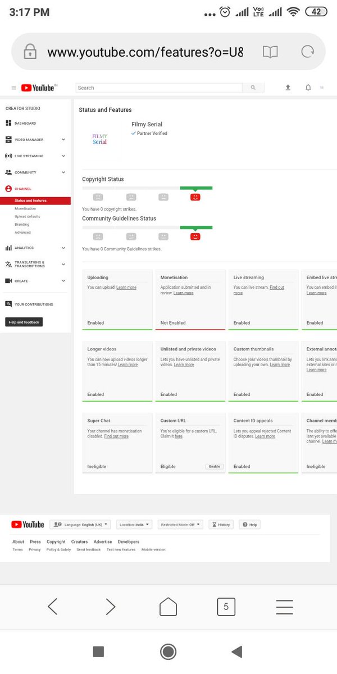Click the upload arrow icon in header

pos(288,88)
